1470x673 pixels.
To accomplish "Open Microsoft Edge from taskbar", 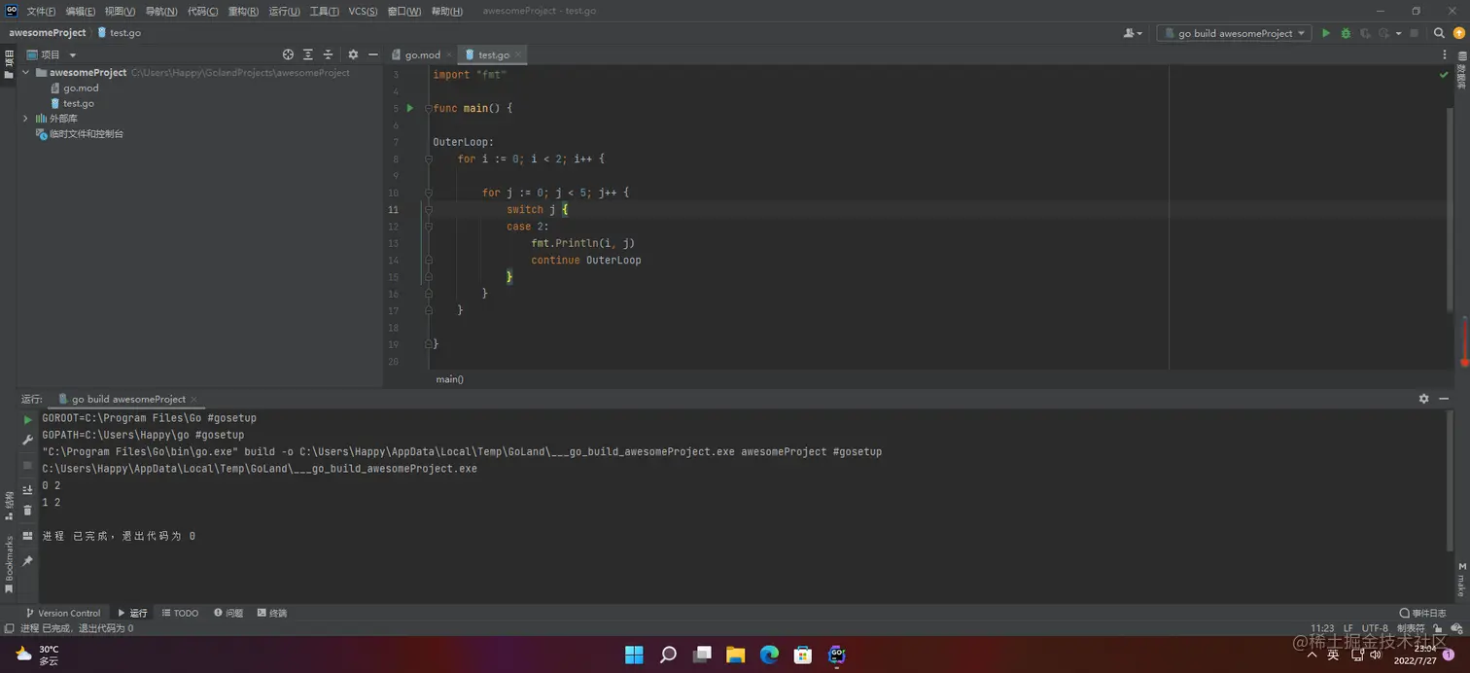I will point(769,655).
